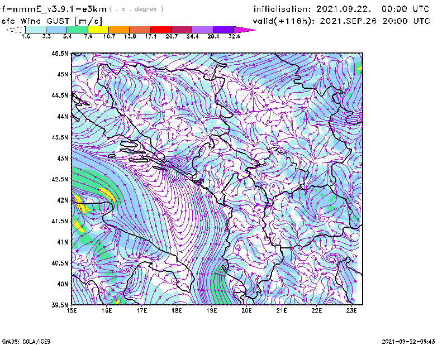Click the legend value 5.4

[x=67, y=36]
